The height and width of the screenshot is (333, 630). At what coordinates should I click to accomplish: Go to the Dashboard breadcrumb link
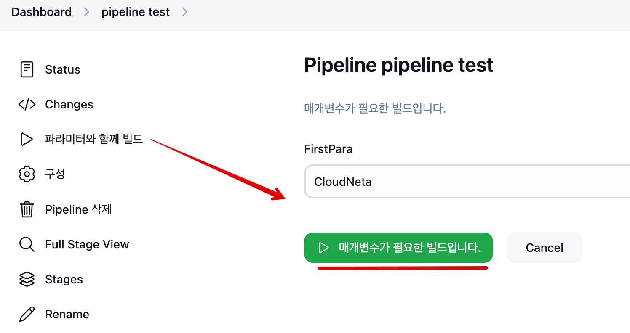(x=42, y=12)
